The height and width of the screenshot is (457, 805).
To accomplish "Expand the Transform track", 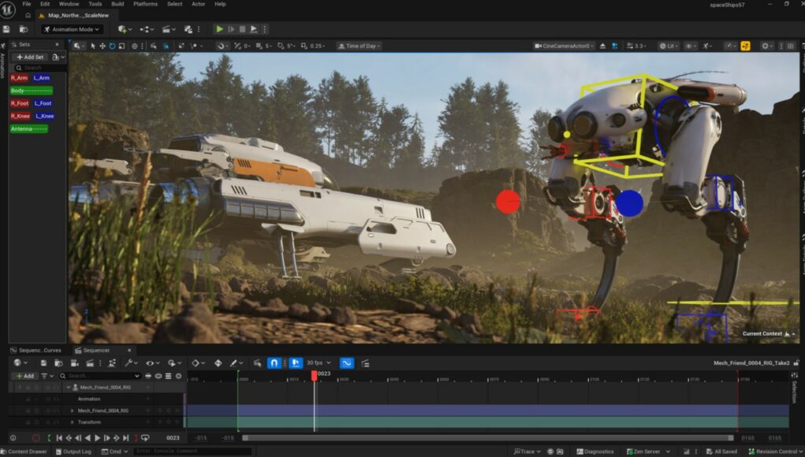I will click(x=72, y=422).
